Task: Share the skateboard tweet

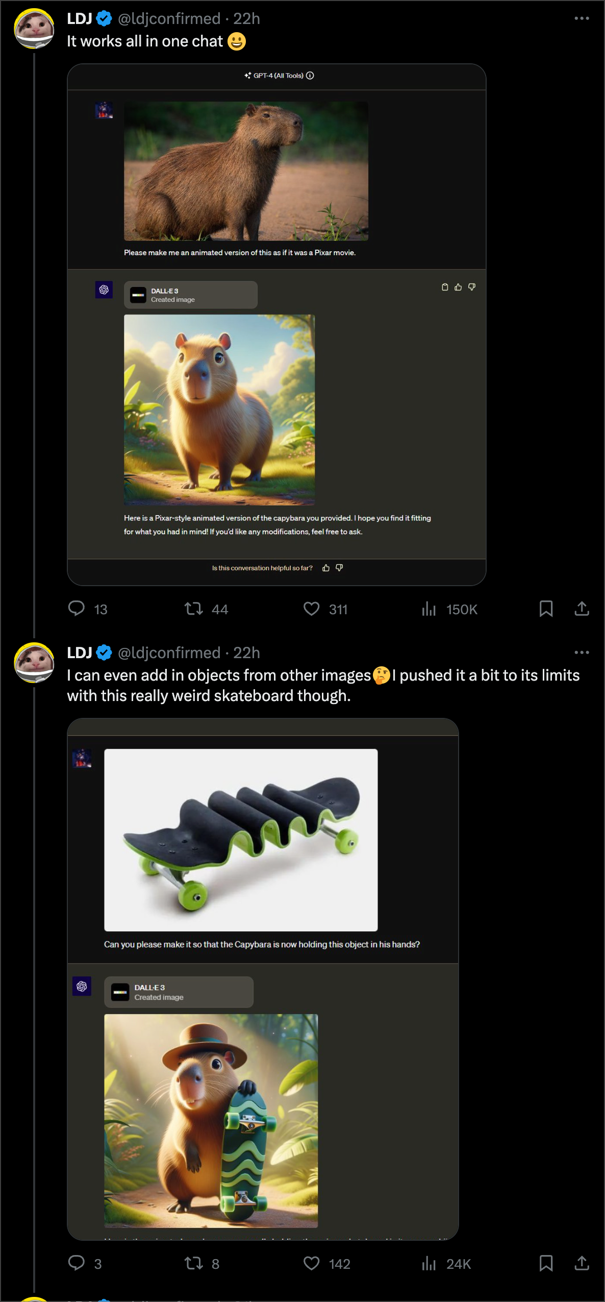Action: (x=582, y=1264)
